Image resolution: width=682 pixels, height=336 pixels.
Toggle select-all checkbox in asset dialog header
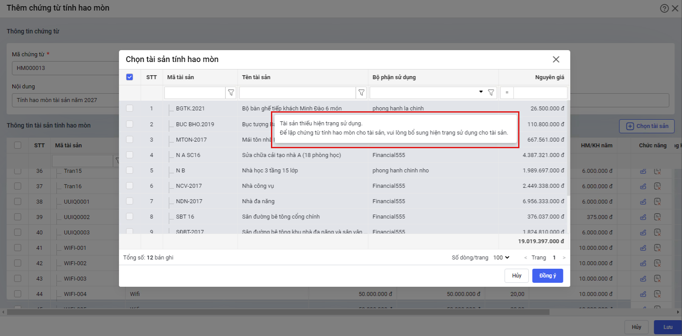click(x=130, y=77)
